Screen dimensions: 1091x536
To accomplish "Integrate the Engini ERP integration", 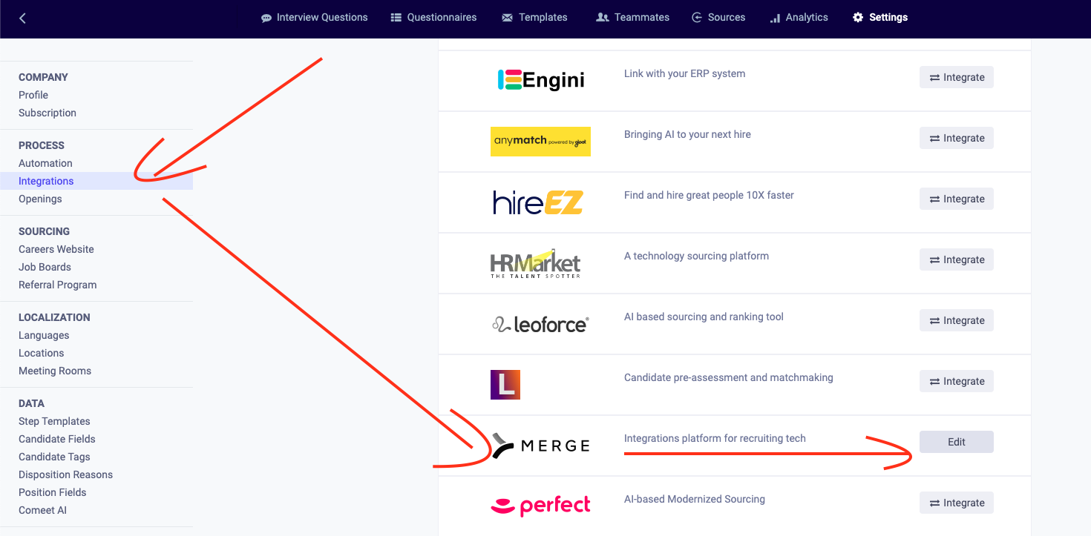I will click(957, 77).
